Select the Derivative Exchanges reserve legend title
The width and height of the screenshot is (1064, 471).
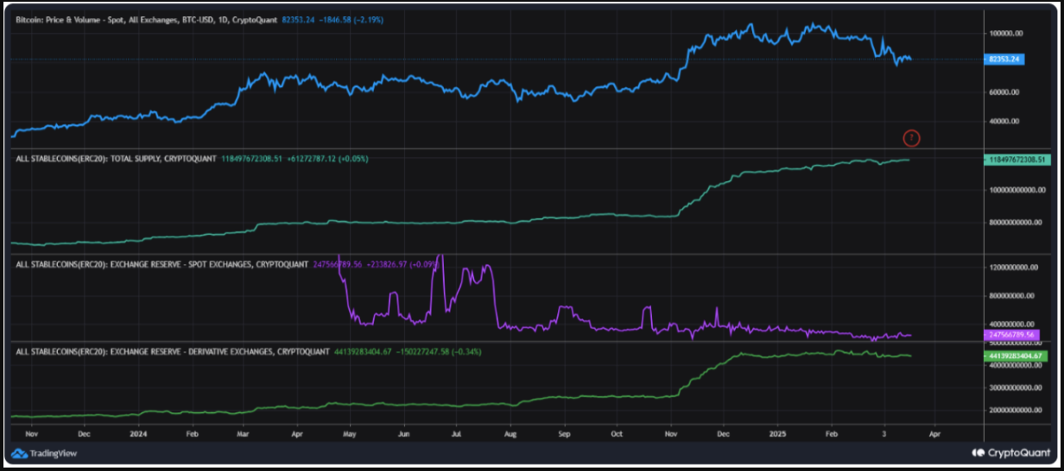pyautogui.click(x=173, y=352)
